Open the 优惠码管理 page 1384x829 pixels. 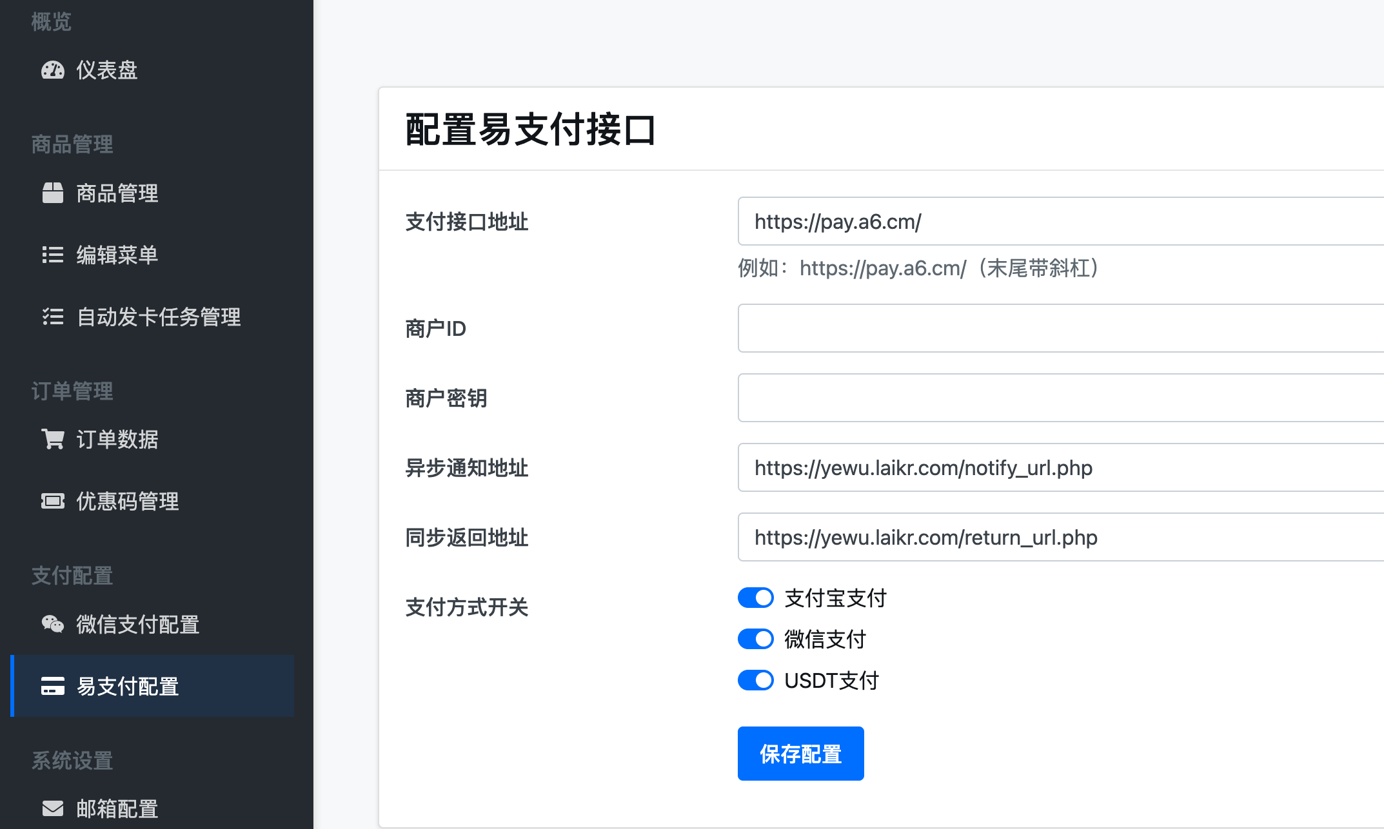127,502
